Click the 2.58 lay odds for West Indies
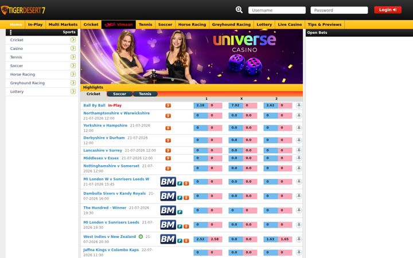Screen dimensions: 413x258 click(x=215, y=239)
